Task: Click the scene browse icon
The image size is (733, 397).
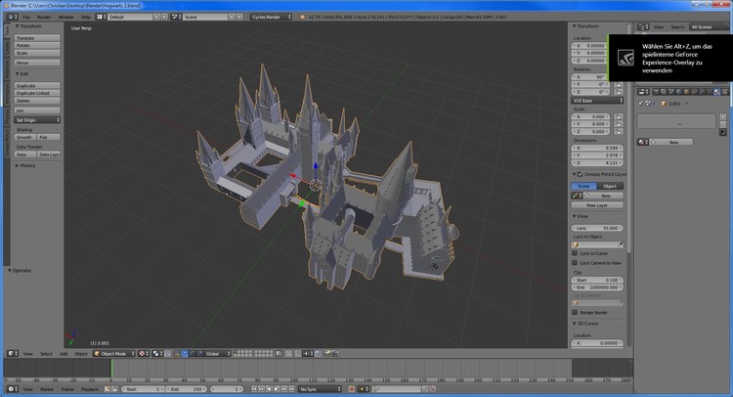Action: [x=176, y=17]
